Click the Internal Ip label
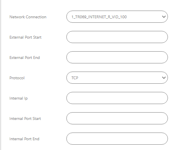 (x=18, y=98)
